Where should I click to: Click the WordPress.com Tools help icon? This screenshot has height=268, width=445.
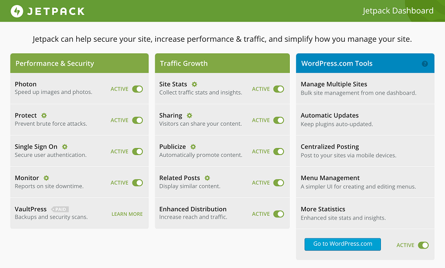pos(425,64)
